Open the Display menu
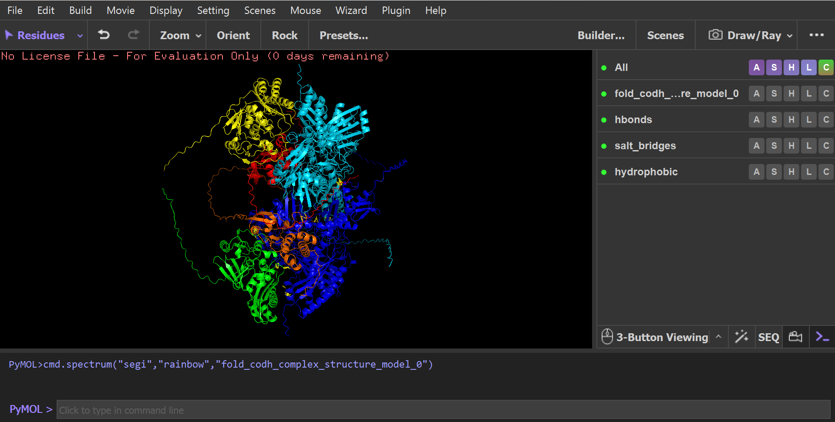 click(x=166, y=10)
